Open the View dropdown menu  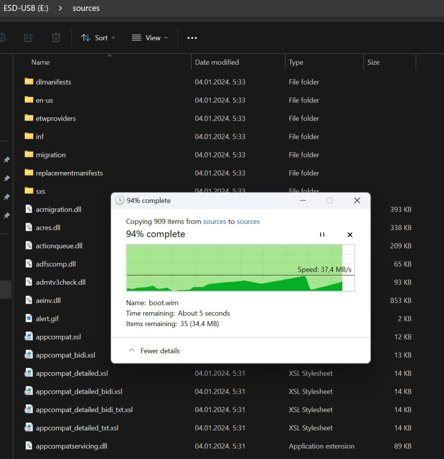pyautogui.click(x=150, y=37)
